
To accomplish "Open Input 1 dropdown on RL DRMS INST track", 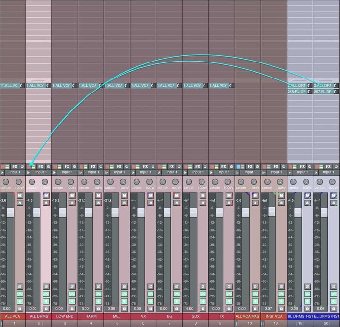I will [x=302, y=172].
